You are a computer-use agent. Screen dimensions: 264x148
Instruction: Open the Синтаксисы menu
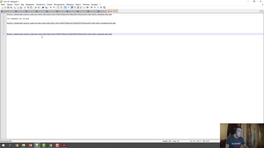40,5
